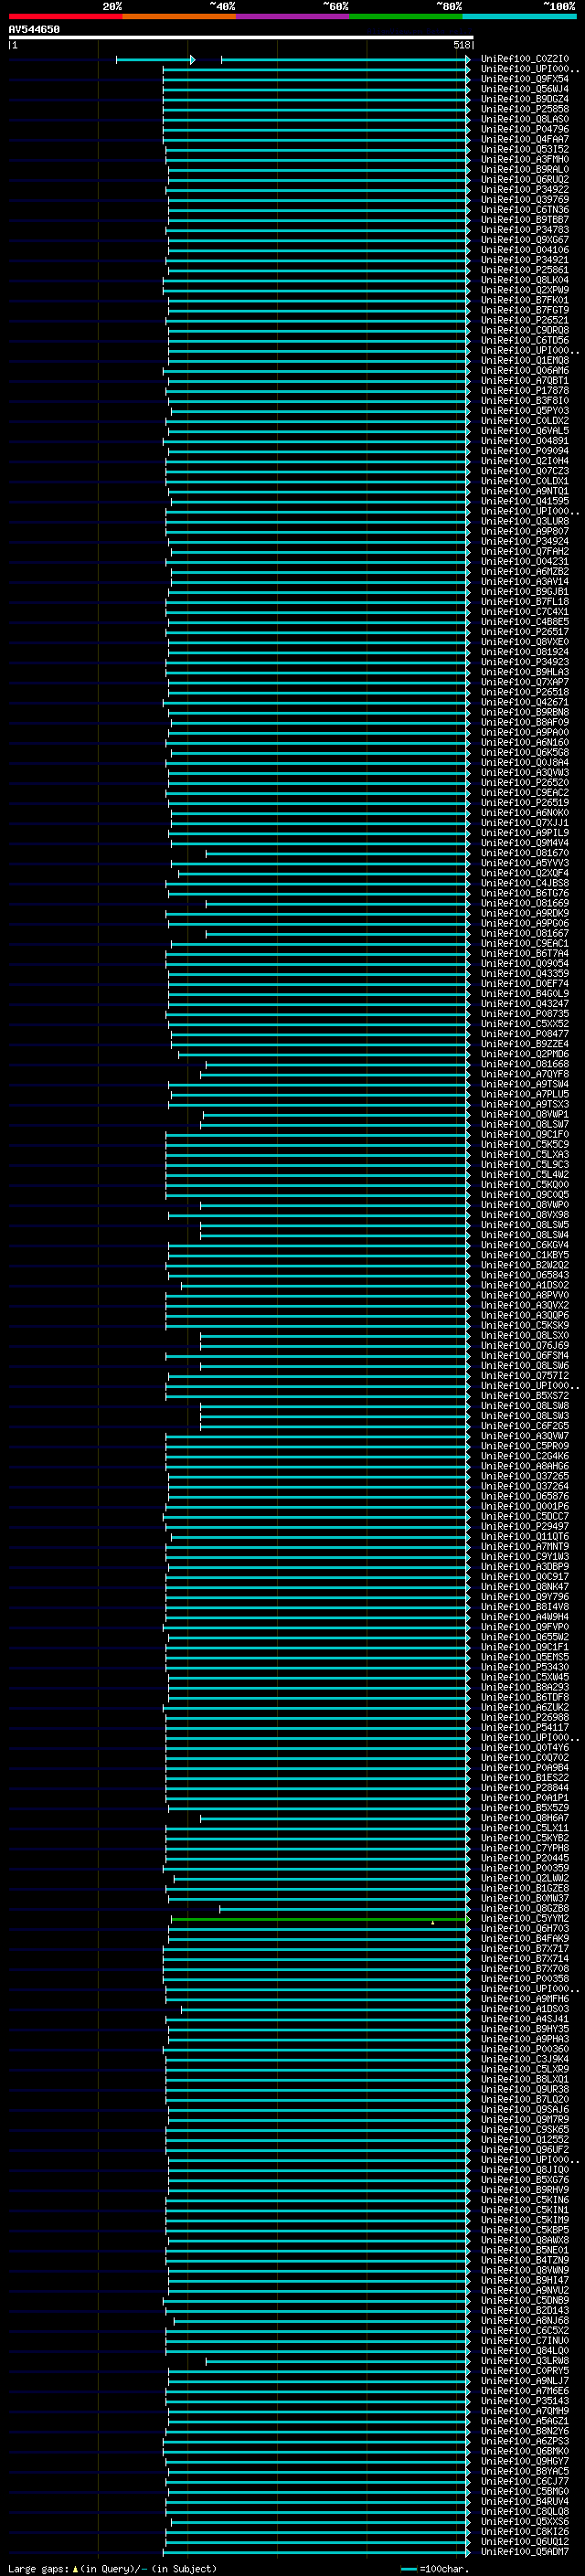Select hit label UniRef100_B9HI47
This screenshot has width=585, height=2576.
tap(525, 2280)
